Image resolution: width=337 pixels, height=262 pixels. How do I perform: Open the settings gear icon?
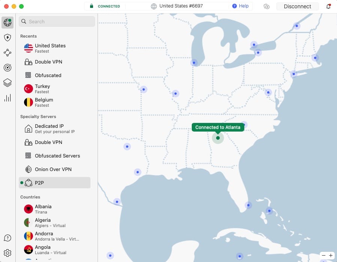8,253
